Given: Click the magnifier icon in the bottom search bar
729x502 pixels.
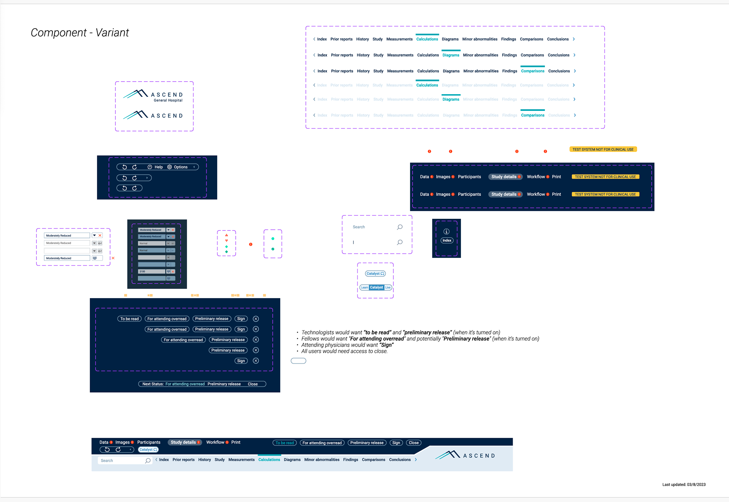Looking at the screenshot, I should (x=148, y=461).
